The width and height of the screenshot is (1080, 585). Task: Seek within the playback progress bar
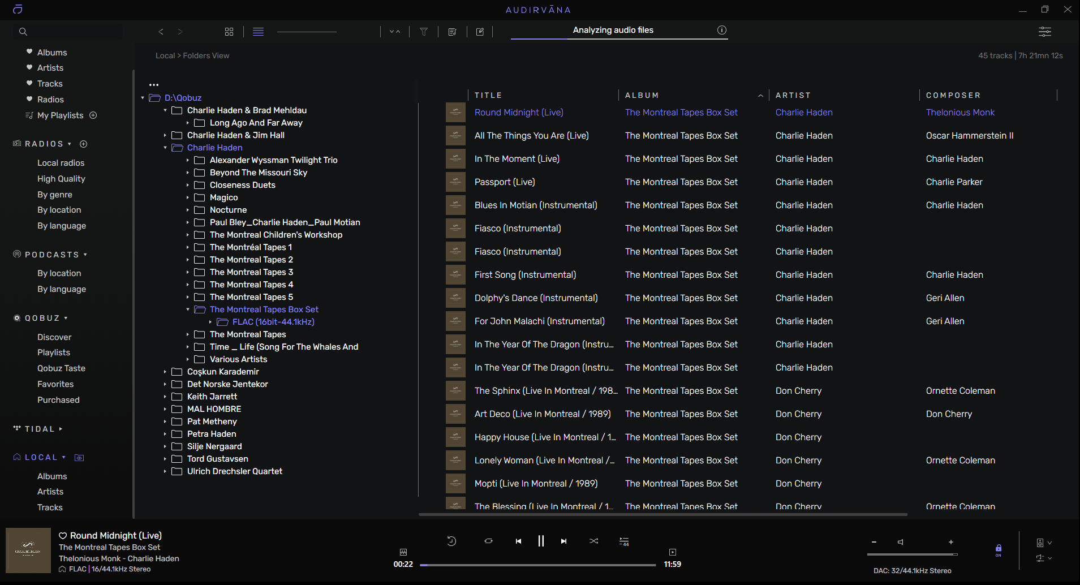[538, 565]
